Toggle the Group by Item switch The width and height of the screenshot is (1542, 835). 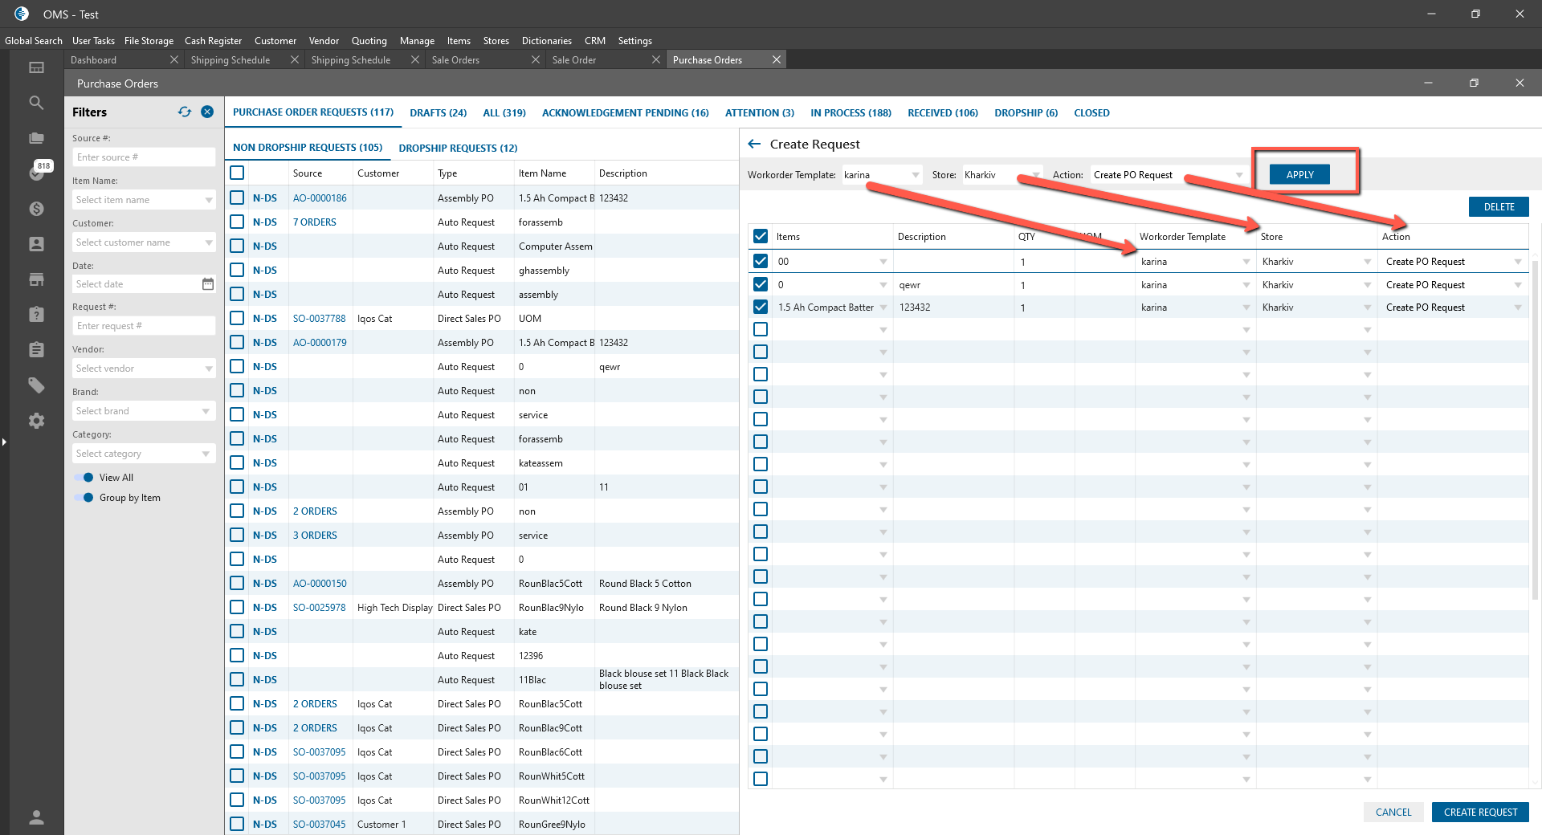tap(84, 498)
